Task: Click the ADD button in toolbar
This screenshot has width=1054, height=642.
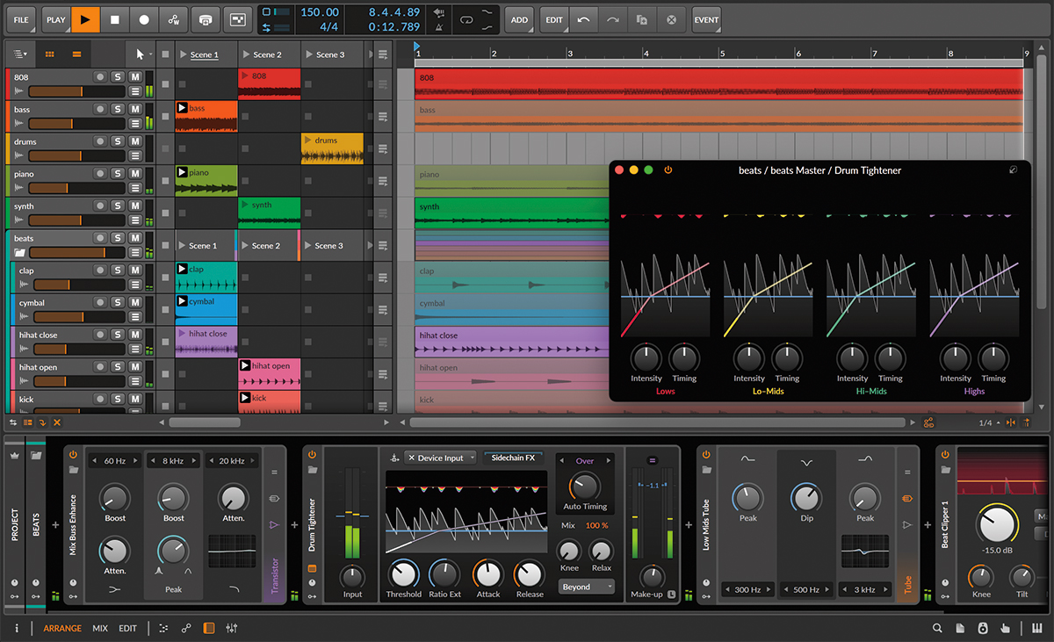Action: [x=519, y=19]
